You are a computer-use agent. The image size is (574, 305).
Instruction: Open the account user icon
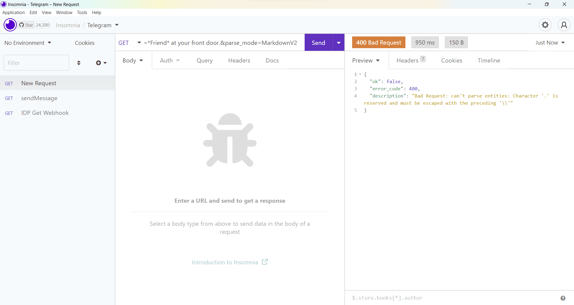(564, 25)
